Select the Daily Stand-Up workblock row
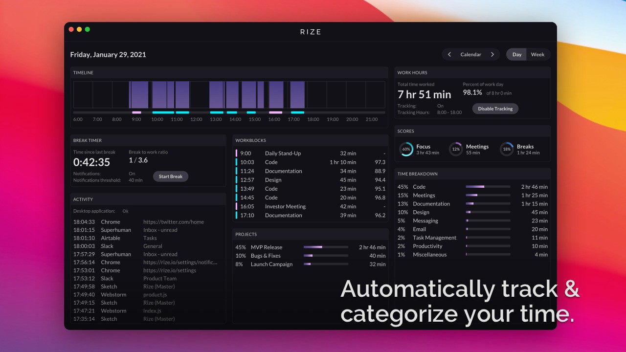 point(310,154)
